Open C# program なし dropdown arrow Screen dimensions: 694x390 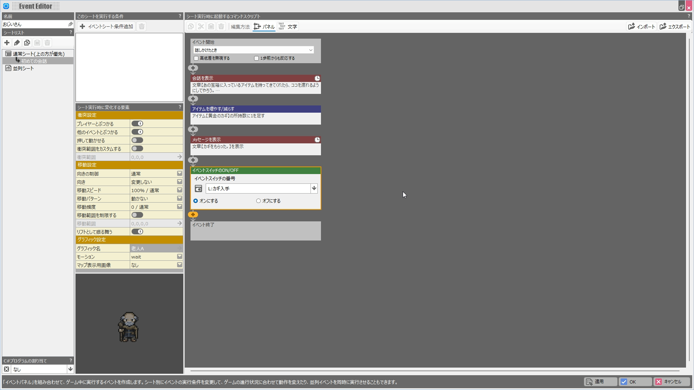[x=70, y=369]
